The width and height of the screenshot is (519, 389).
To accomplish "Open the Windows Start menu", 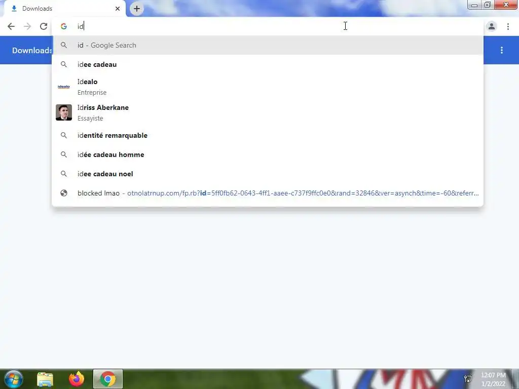I will click(x=14, y=379).
